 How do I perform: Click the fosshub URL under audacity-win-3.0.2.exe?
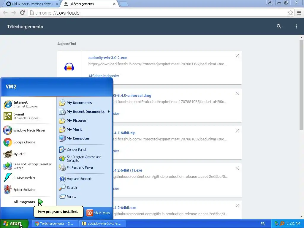coord(157,64)
